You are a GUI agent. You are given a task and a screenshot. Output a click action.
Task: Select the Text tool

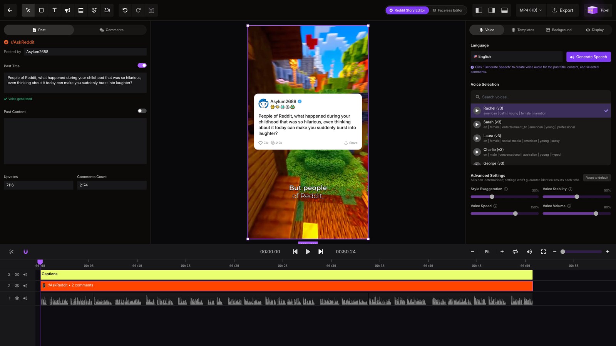[x=54, y=10]
